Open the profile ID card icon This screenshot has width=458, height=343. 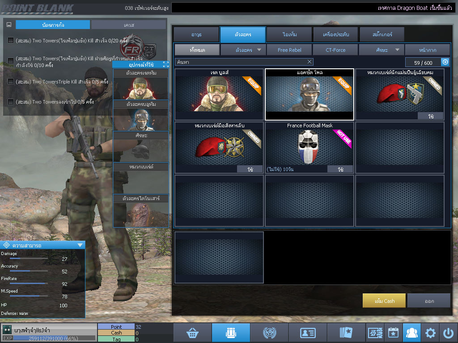308,333
